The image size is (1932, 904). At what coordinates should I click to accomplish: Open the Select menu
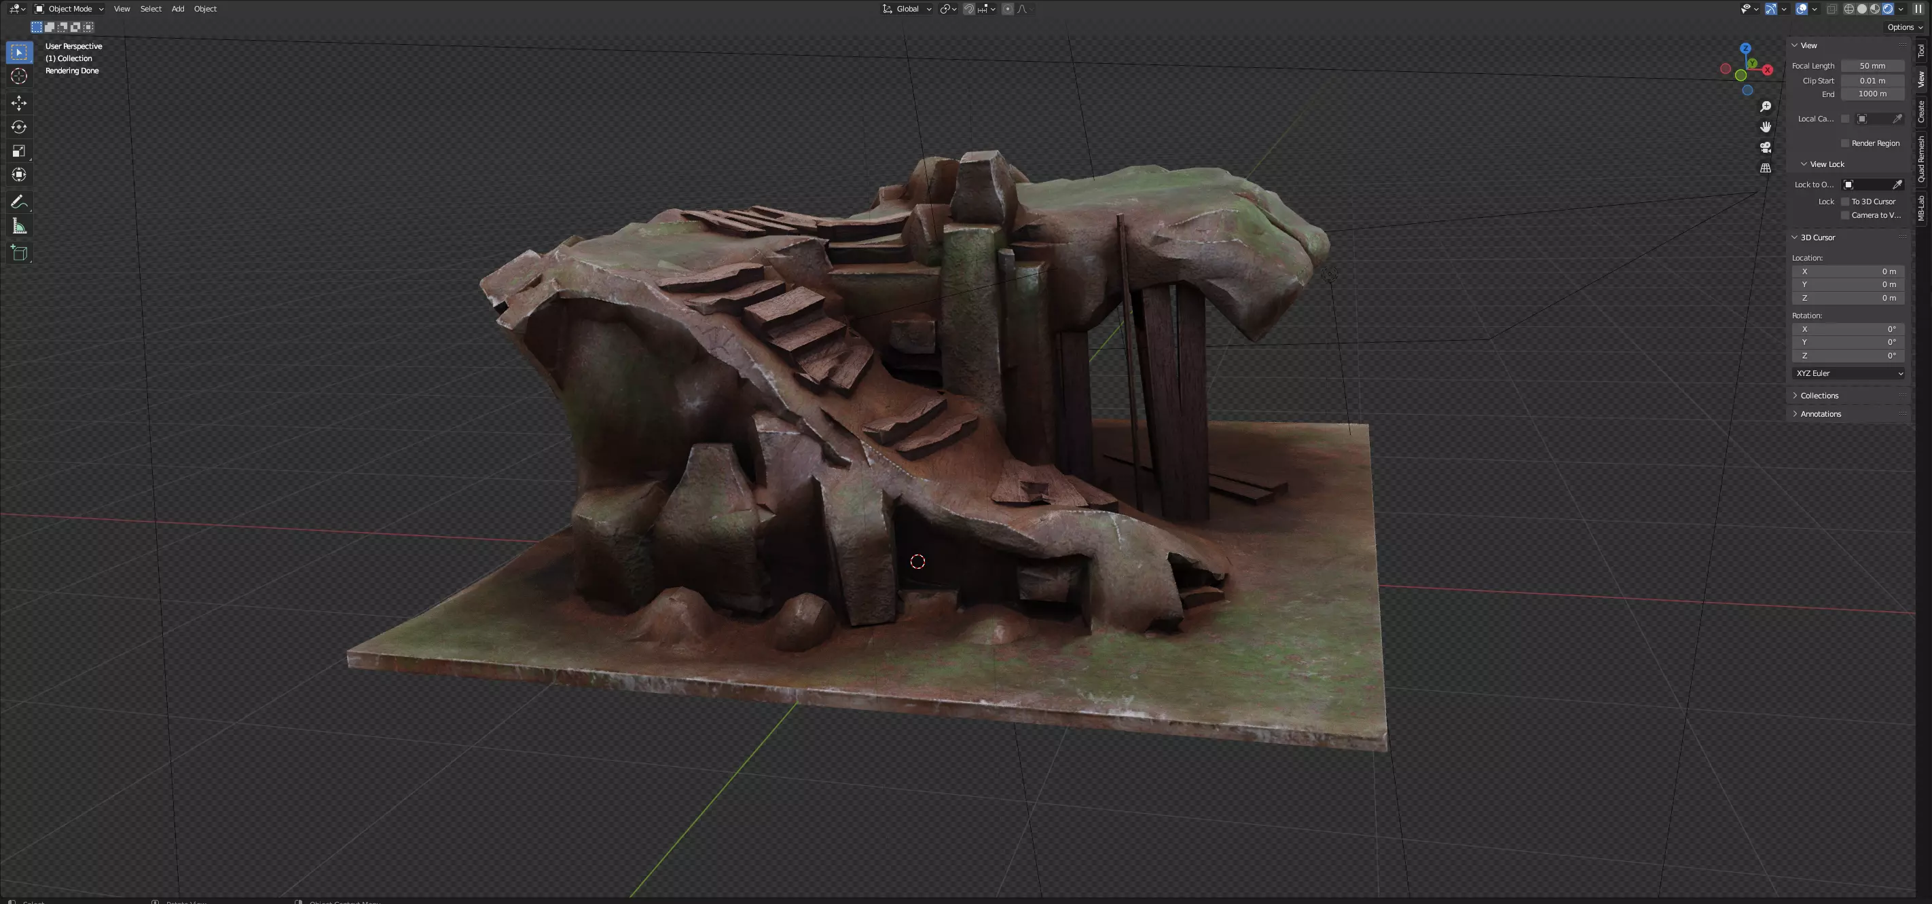pyautogui.click(x=151, y=9)
